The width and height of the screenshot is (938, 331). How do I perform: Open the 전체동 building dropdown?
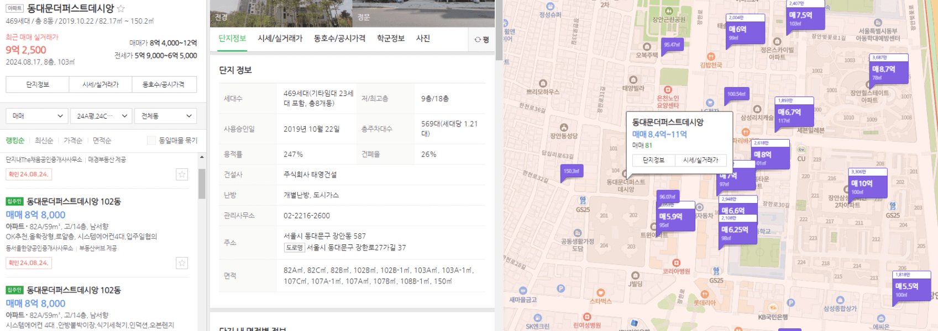pos(166,116)
